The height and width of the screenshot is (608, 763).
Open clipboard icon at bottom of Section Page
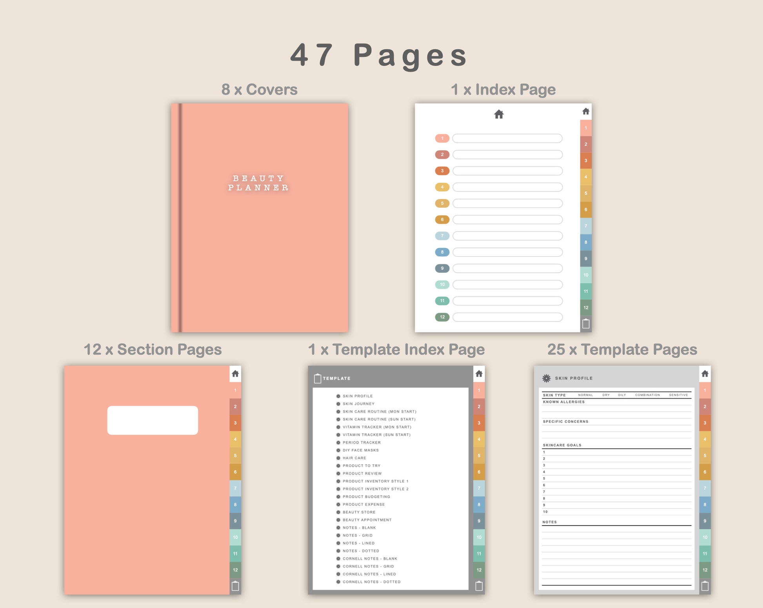(x=235, y=586)
